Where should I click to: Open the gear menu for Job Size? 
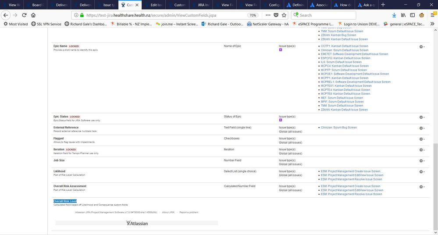[x=422, y=160]
